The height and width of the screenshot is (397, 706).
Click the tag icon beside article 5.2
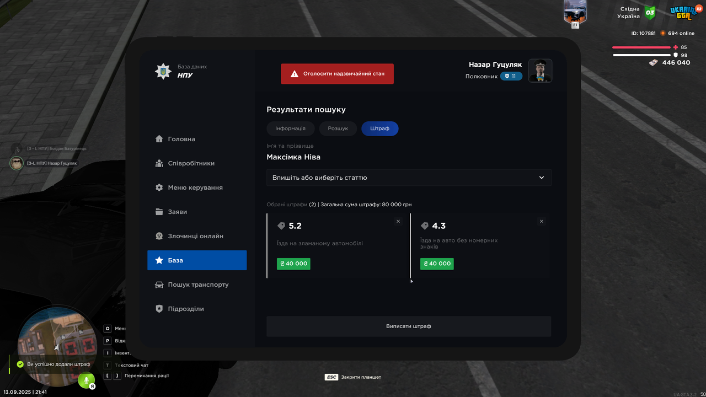click(x=281, y=226)
